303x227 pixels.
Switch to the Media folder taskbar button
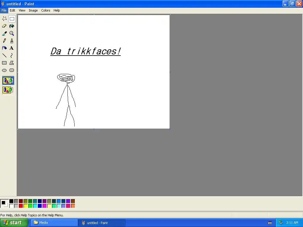pyautogui.click(x=54, y=223)
